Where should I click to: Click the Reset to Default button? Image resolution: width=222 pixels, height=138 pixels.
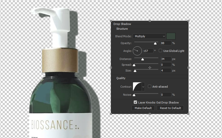tap(170, 108)
